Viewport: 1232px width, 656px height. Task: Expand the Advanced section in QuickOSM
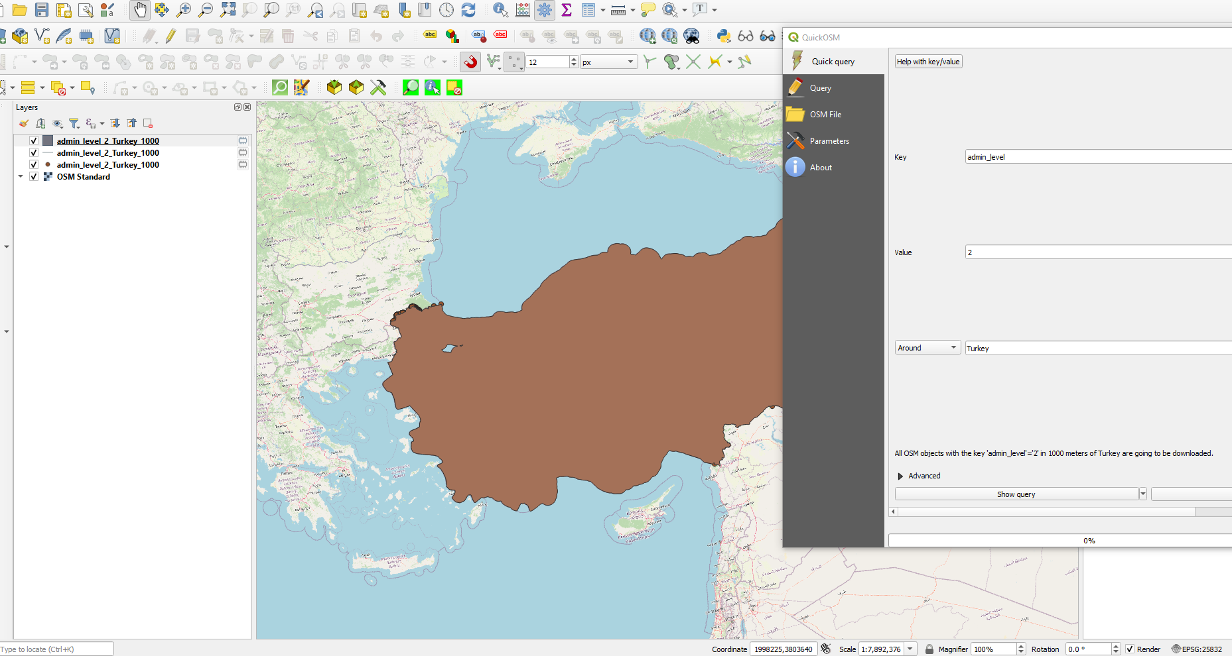(900, 476)
